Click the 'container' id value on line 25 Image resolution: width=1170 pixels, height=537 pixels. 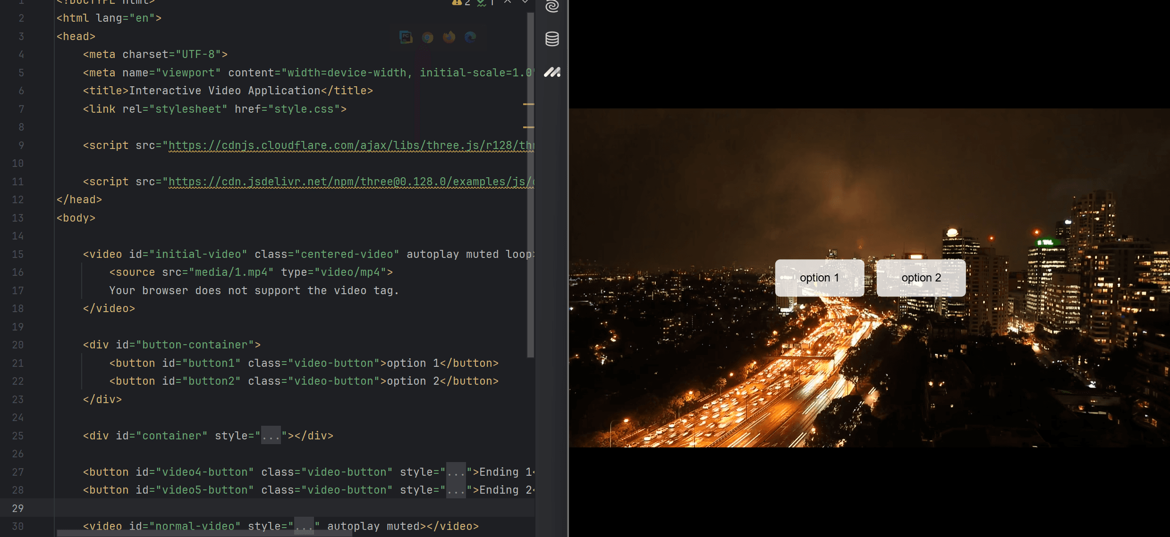click(x=172, y=436)
